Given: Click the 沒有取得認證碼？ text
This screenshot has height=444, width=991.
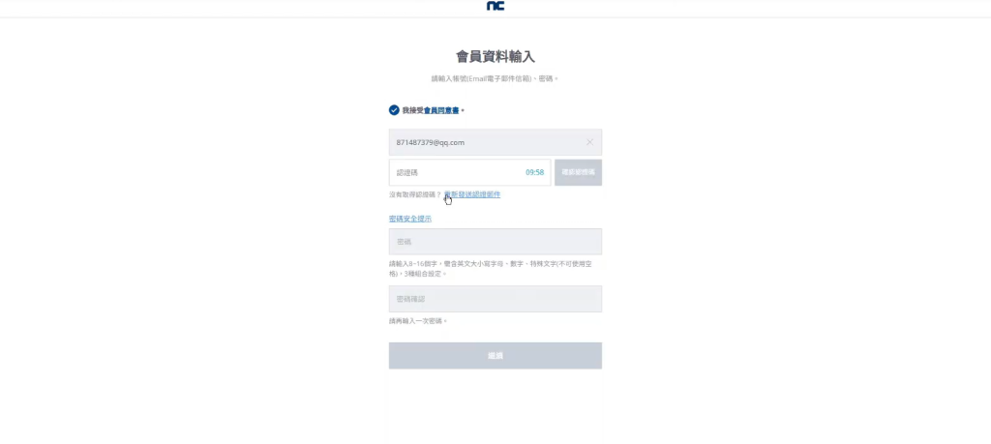Looking at the screenshot, I should point(415,194).
